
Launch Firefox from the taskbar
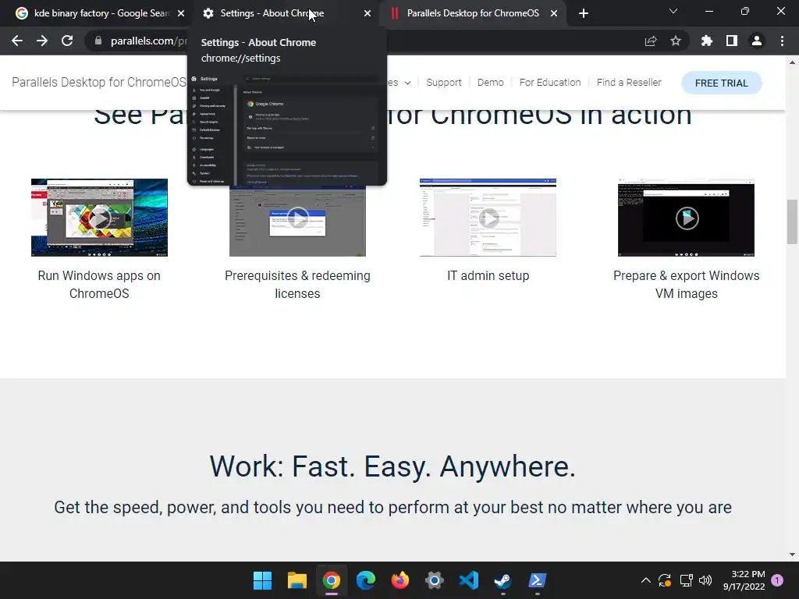400,580
